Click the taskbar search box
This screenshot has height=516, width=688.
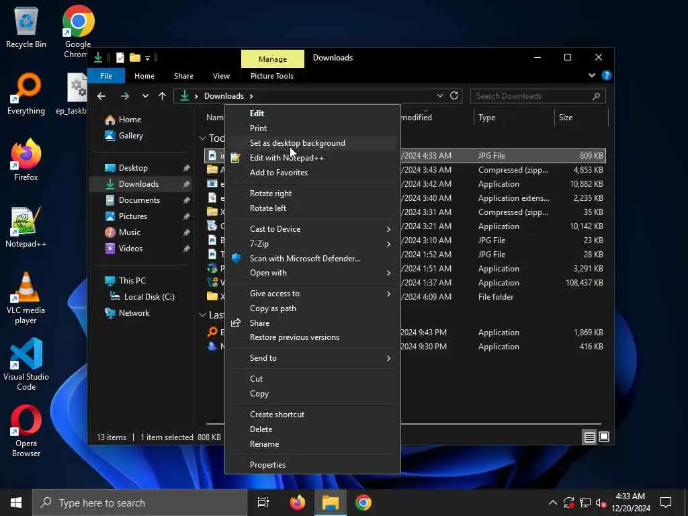pyautogui.click(x=140, y=503)
